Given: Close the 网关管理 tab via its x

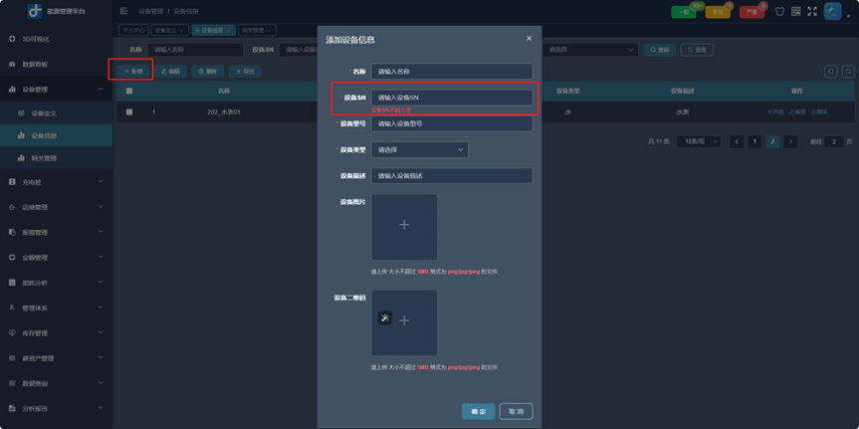Looking at the screenshot, I should tap(269, 30).
